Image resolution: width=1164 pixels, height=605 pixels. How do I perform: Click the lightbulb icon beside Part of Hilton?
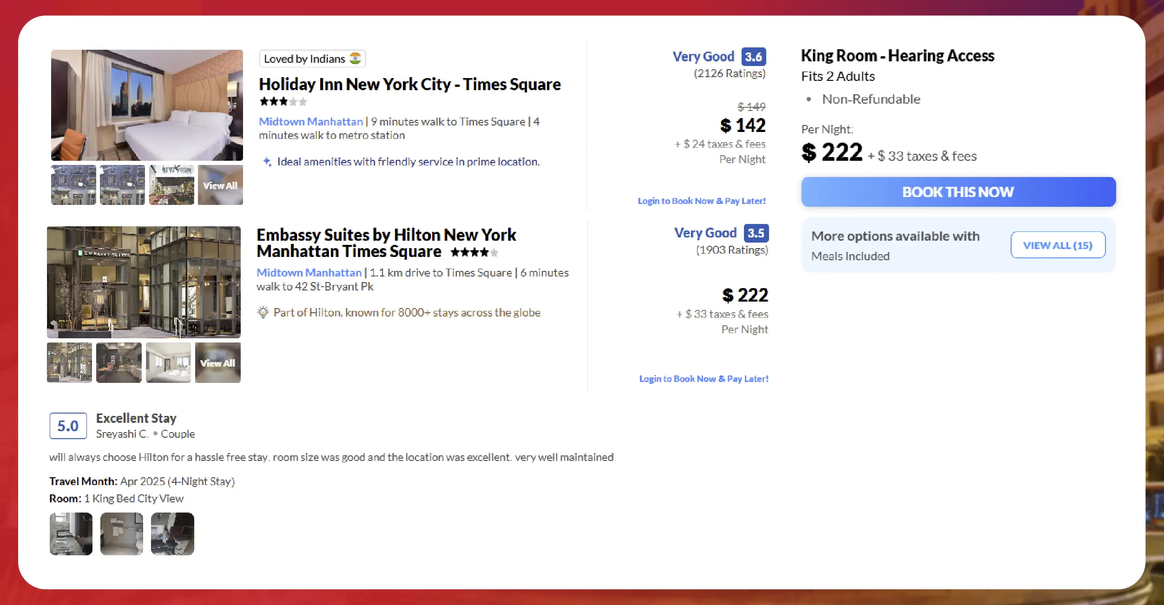(x=263, y=312)
